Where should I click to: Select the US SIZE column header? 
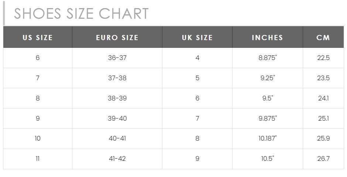point(38,38)
